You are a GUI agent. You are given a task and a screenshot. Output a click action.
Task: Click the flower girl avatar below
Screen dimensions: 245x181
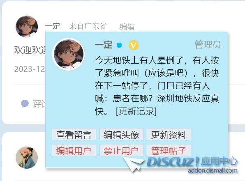pyautogui.click(x=27, y=158)
